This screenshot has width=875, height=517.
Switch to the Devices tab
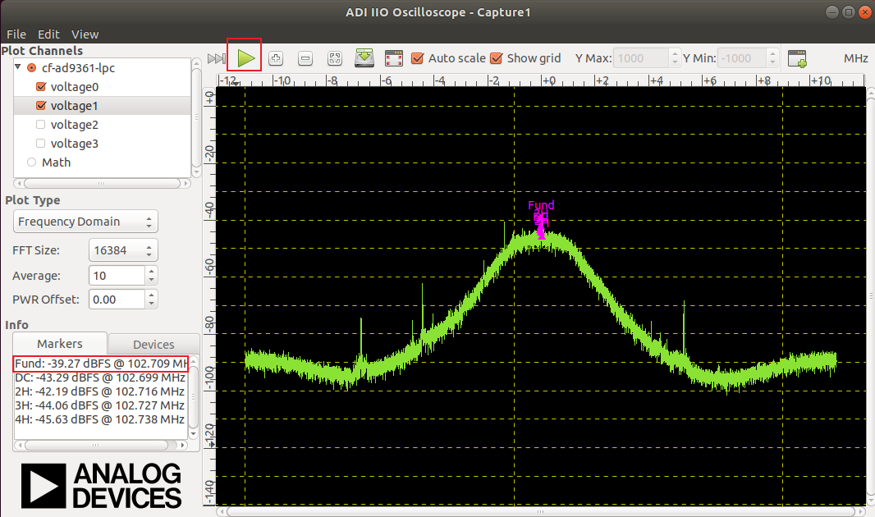tap(153, 345)
